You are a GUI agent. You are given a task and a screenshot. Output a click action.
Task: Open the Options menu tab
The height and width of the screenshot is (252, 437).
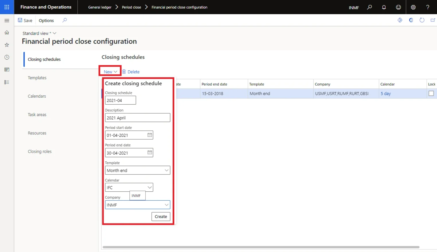pos(46,20)
